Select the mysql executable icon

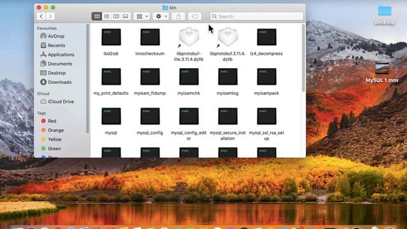click(x=111, y=116)
